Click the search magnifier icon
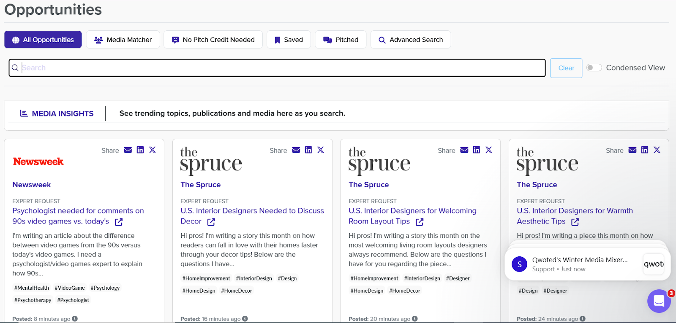This screenshot has height=323, width=676. tap(15, 68)
